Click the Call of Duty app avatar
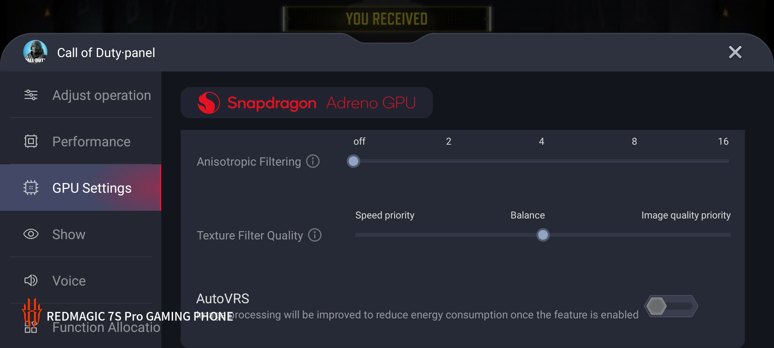The width and height of the screenshot is (774, 348). [35, 52]
